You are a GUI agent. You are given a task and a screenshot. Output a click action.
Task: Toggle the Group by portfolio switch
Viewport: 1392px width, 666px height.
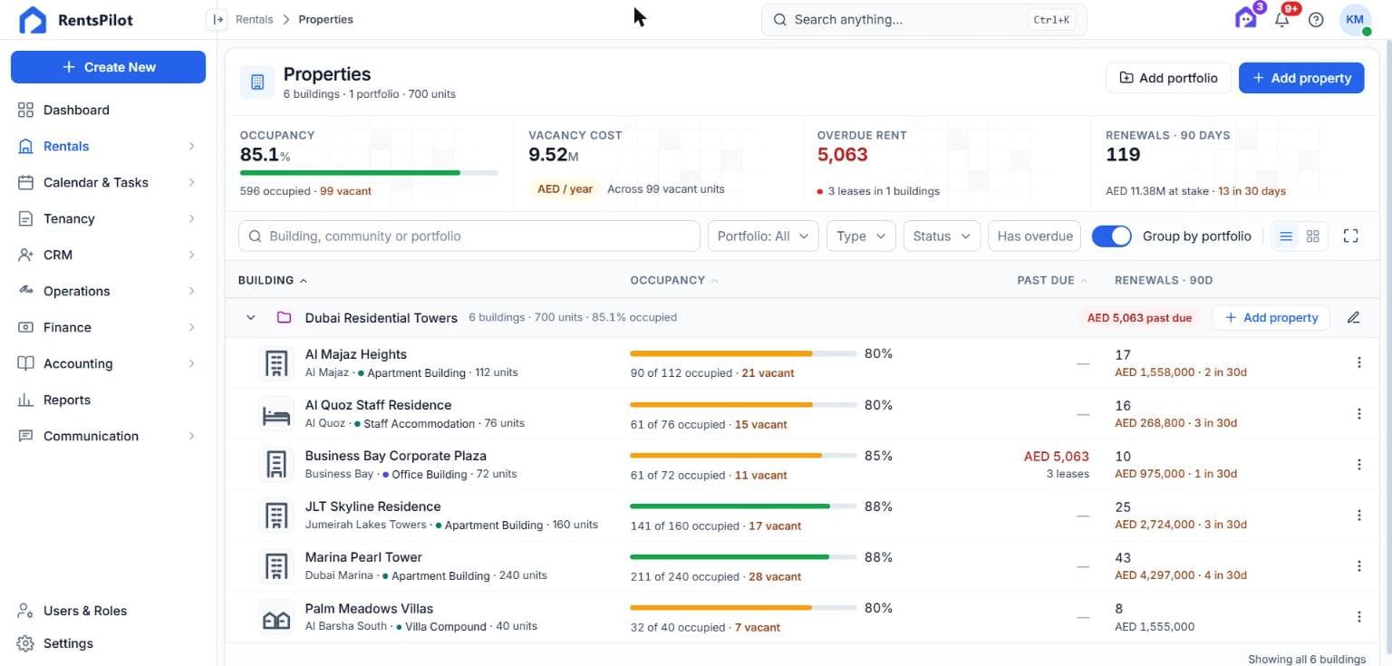pyautogui.click(x=1111, y=236)
